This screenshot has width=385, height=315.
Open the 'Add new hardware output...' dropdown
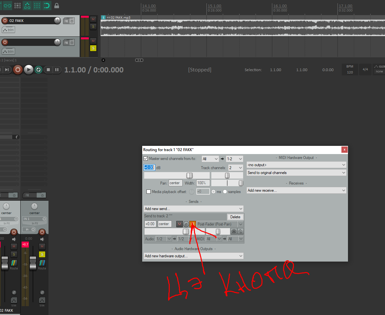(193, 256)
